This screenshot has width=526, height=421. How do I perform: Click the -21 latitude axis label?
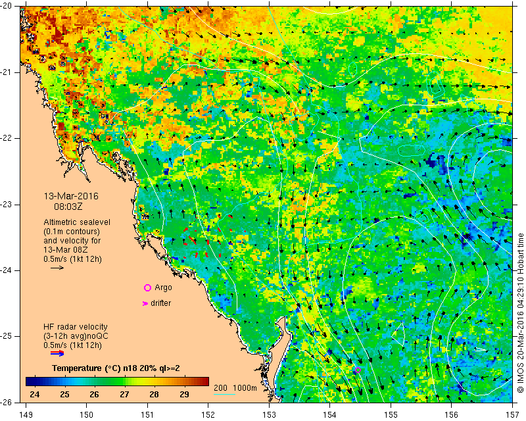(x=7, y=72)
